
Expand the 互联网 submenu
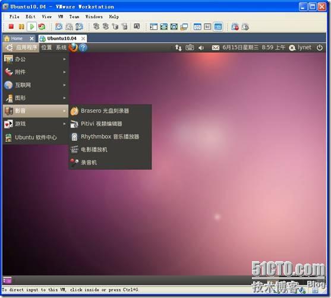coord(36,85)
